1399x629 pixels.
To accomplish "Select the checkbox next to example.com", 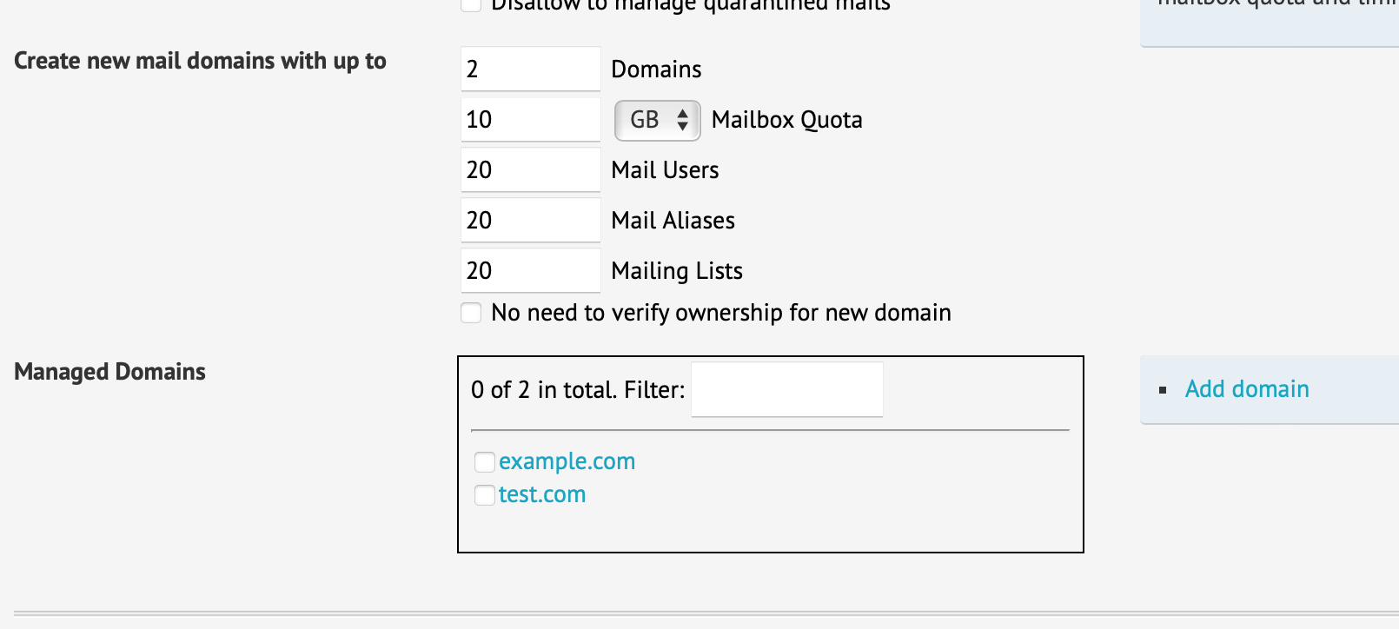I will [484, 461].
